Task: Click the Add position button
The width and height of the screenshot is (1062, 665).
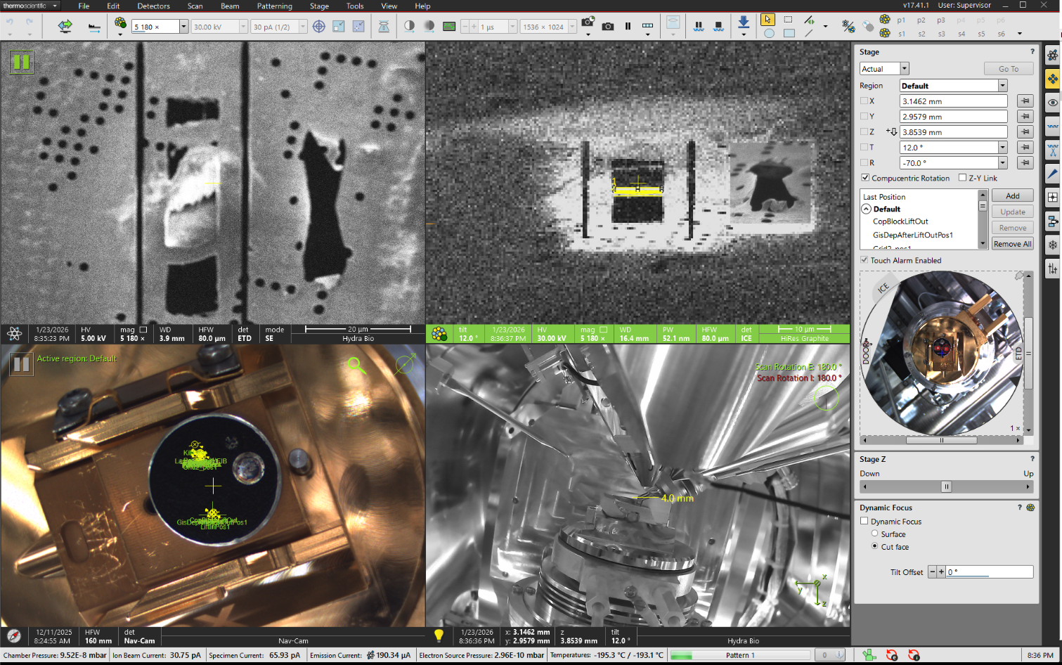Action: click(x=1012, y=196)
